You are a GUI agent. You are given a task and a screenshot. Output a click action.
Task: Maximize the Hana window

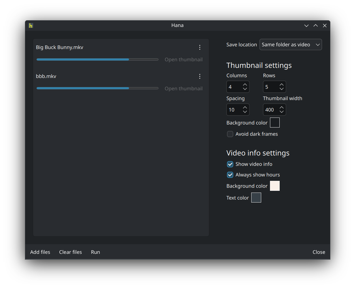click(315, 25)
